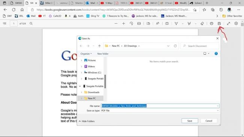Start Read aloud in PDF toolbar
The width and height of the screenshot is (244, 137).
[158, 24]
